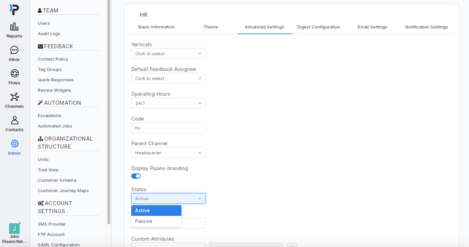Switch to the Theme tab
Screen dimensions: 469x247
(x=210, y=27)
